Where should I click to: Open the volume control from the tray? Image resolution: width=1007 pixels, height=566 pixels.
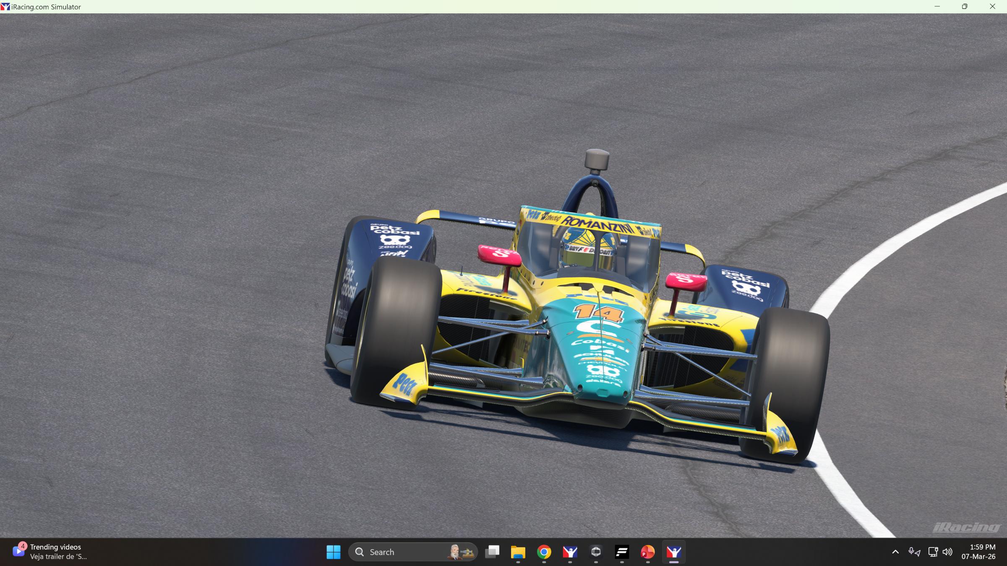(x=947, y=552)
